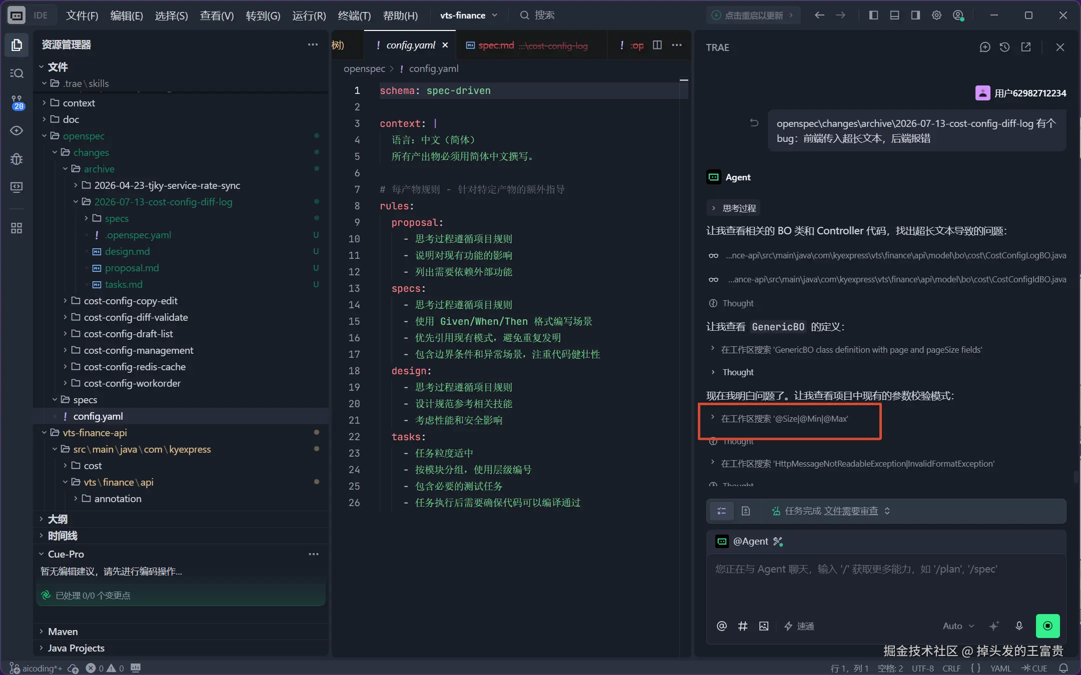Open the Explorer view in activity bar
This screenshot has height=675, width=1081.
click(x=17, y=45)
